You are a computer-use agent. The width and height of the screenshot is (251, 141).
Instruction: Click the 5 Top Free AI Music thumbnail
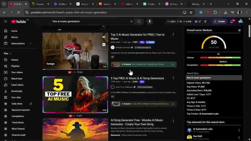pyautogui.click(x=75, y=95)
